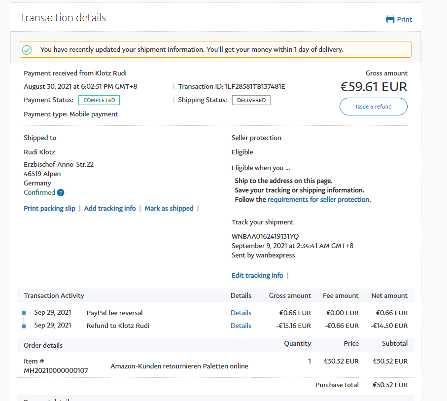Click the Edit tracking info link

[257, 276]
